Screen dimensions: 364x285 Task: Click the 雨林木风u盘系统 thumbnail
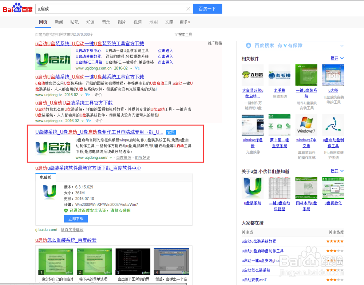(306, 188)
